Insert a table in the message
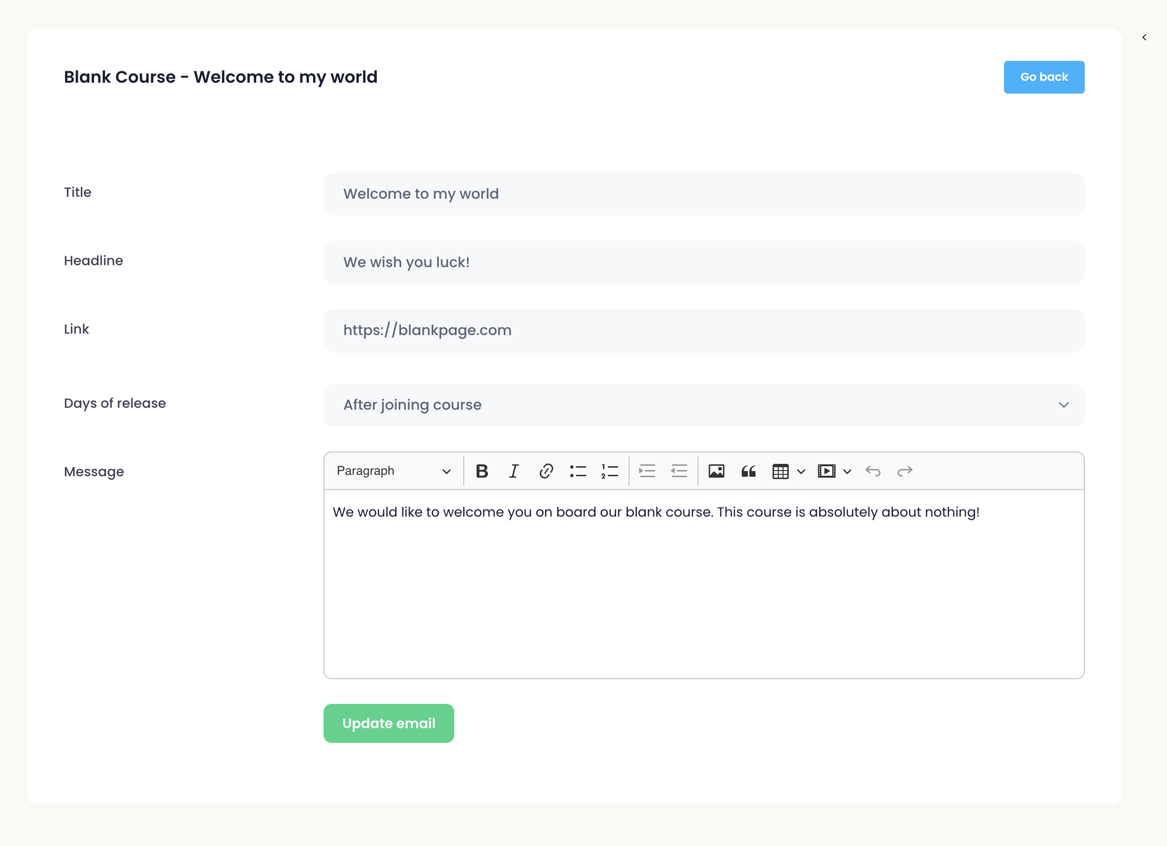 click(x=781, y=471)
